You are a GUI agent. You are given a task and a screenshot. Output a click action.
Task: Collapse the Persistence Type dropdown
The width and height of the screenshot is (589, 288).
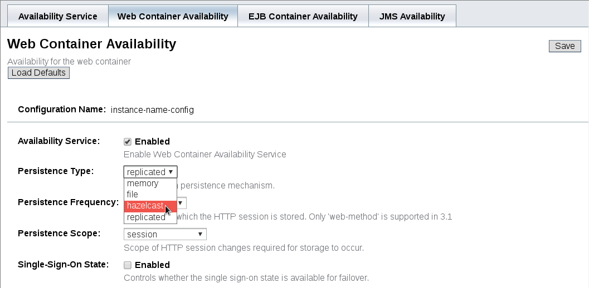tap(150, 172)
